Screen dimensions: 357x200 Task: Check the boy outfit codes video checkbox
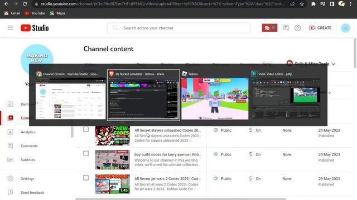pyautogui.click(x=86, y=153)
